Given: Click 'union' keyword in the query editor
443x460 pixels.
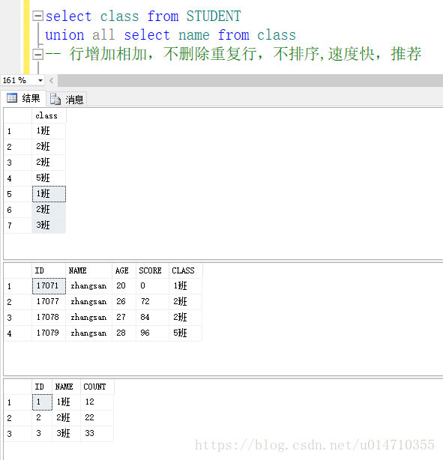Looking at the screenshot, I should point(65,35).
